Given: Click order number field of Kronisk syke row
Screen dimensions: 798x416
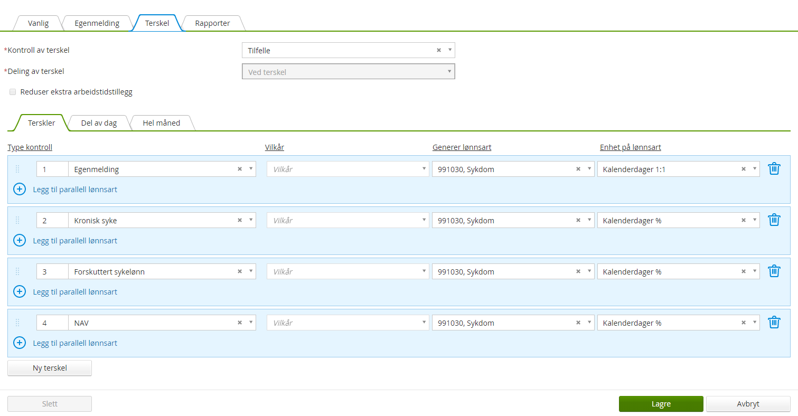Looking at the screenshot, I should [x=52, y=220].
